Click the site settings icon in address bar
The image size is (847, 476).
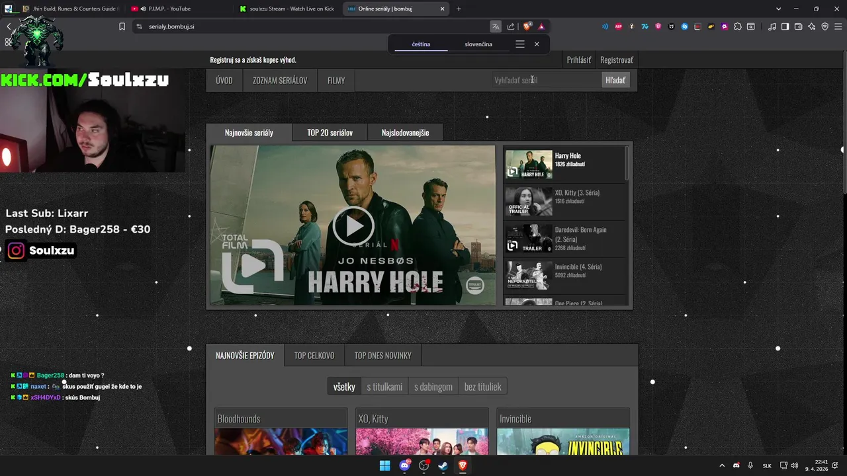click(x=139, y=26)
